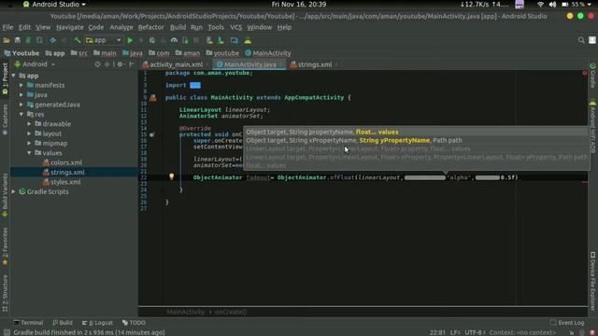Open the Build Variants side tab
Viewport: 598px width, 336px height.
pos(5,195)
